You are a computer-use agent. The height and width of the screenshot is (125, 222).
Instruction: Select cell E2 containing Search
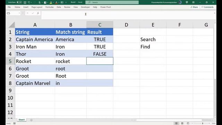(153, 39)
